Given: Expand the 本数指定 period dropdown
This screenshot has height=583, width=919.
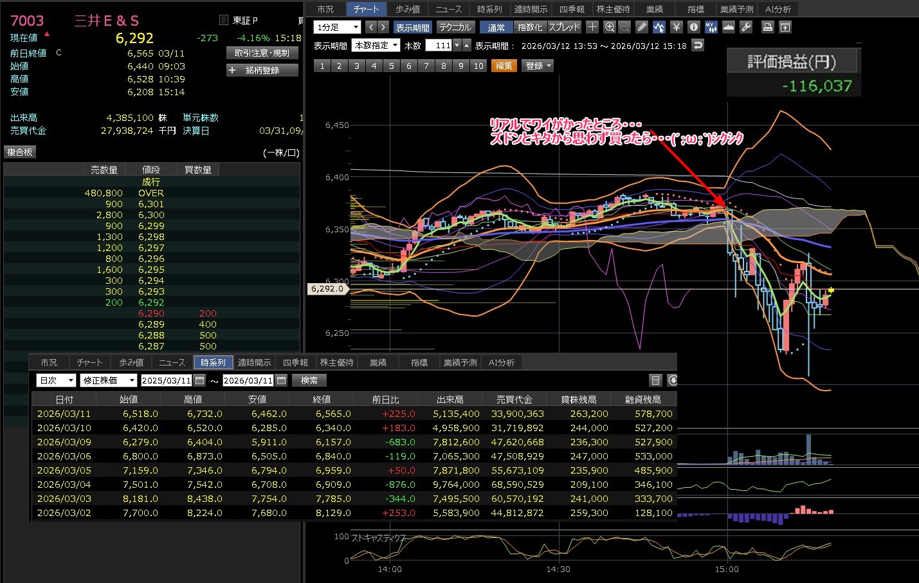Looking at the screenshot, I should pyautogui.click(x=376, y=45).
